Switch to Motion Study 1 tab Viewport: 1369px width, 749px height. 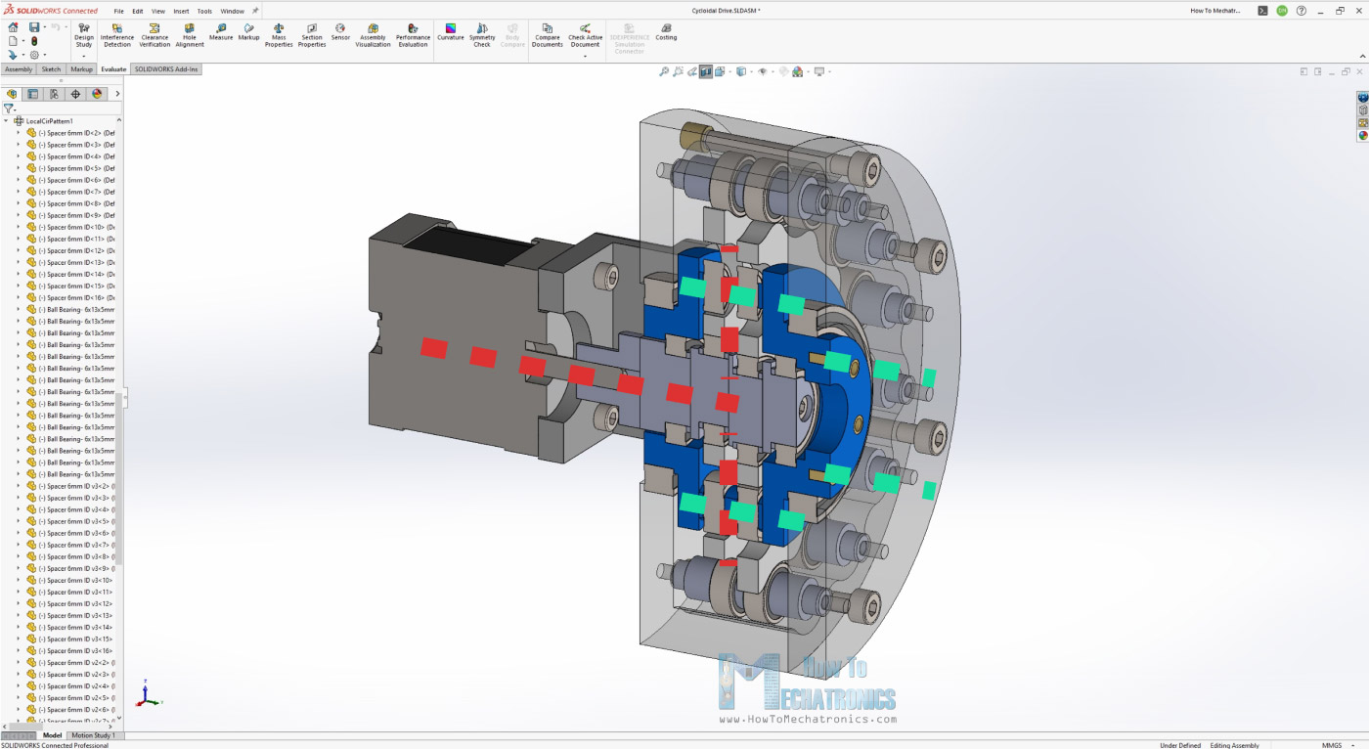pyautogui.click(x=95, y=735)
